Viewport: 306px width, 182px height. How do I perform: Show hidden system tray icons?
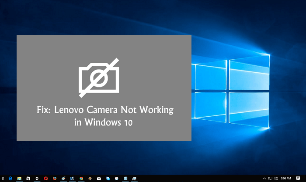click(264, 179)
